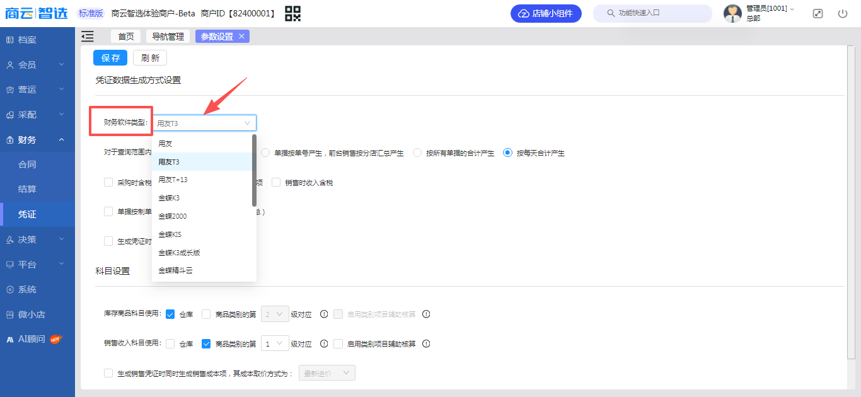Expand the 会员 sidebar menu
Screen dimensions: 861x397
[x=37, y=65]
